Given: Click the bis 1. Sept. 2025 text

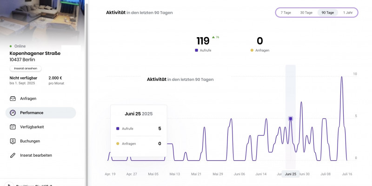Looking at the screenshot, I should pos(22,83).
